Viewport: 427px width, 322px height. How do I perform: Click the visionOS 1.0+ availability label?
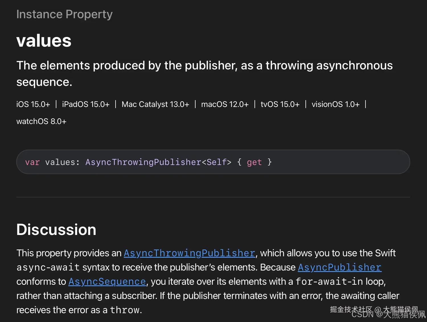335,104
